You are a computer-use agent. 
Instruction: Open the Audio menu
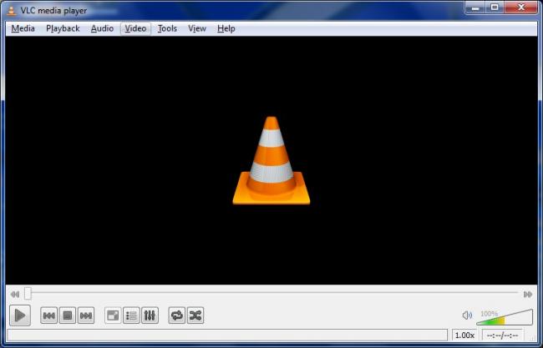click(102, 28)
